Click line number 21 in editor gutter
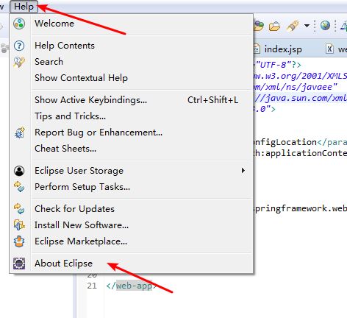347x318 pixels. (92, 286)
